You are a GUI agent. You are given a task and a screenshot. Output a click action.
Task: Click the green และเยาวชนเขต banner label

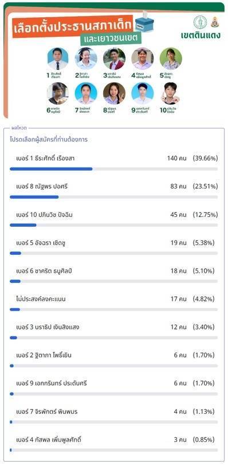coord(111,39)
